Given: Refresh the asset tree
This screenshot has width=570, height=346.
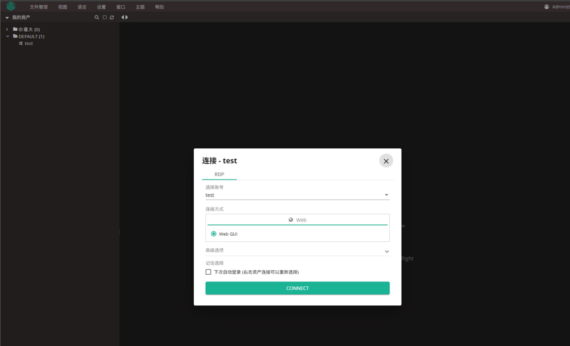Looking at the screenshot, I should [x=112, y=17].
